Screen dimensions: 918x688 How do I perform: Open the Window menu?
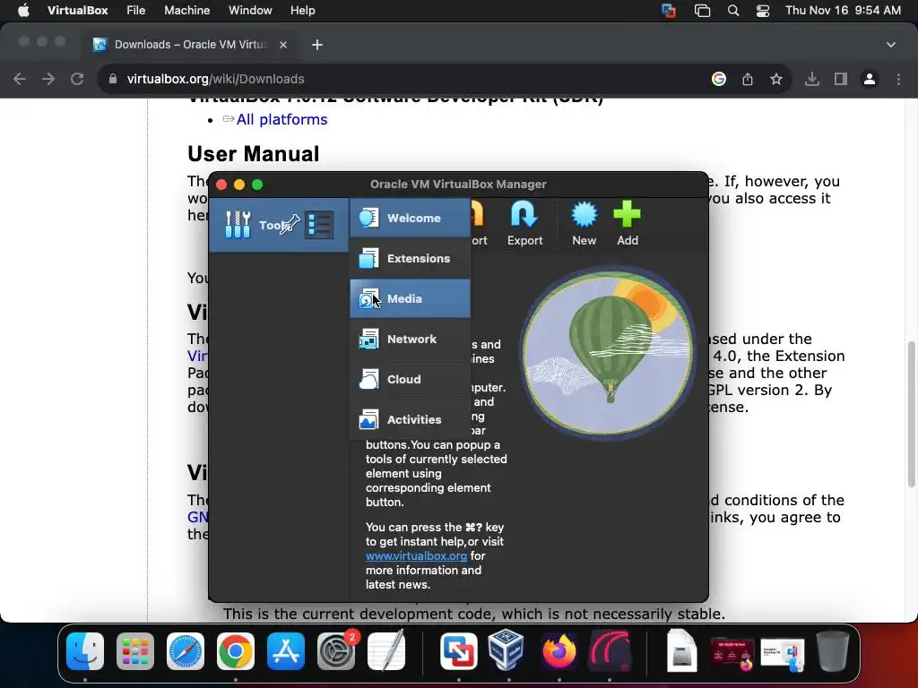(250, 11)
